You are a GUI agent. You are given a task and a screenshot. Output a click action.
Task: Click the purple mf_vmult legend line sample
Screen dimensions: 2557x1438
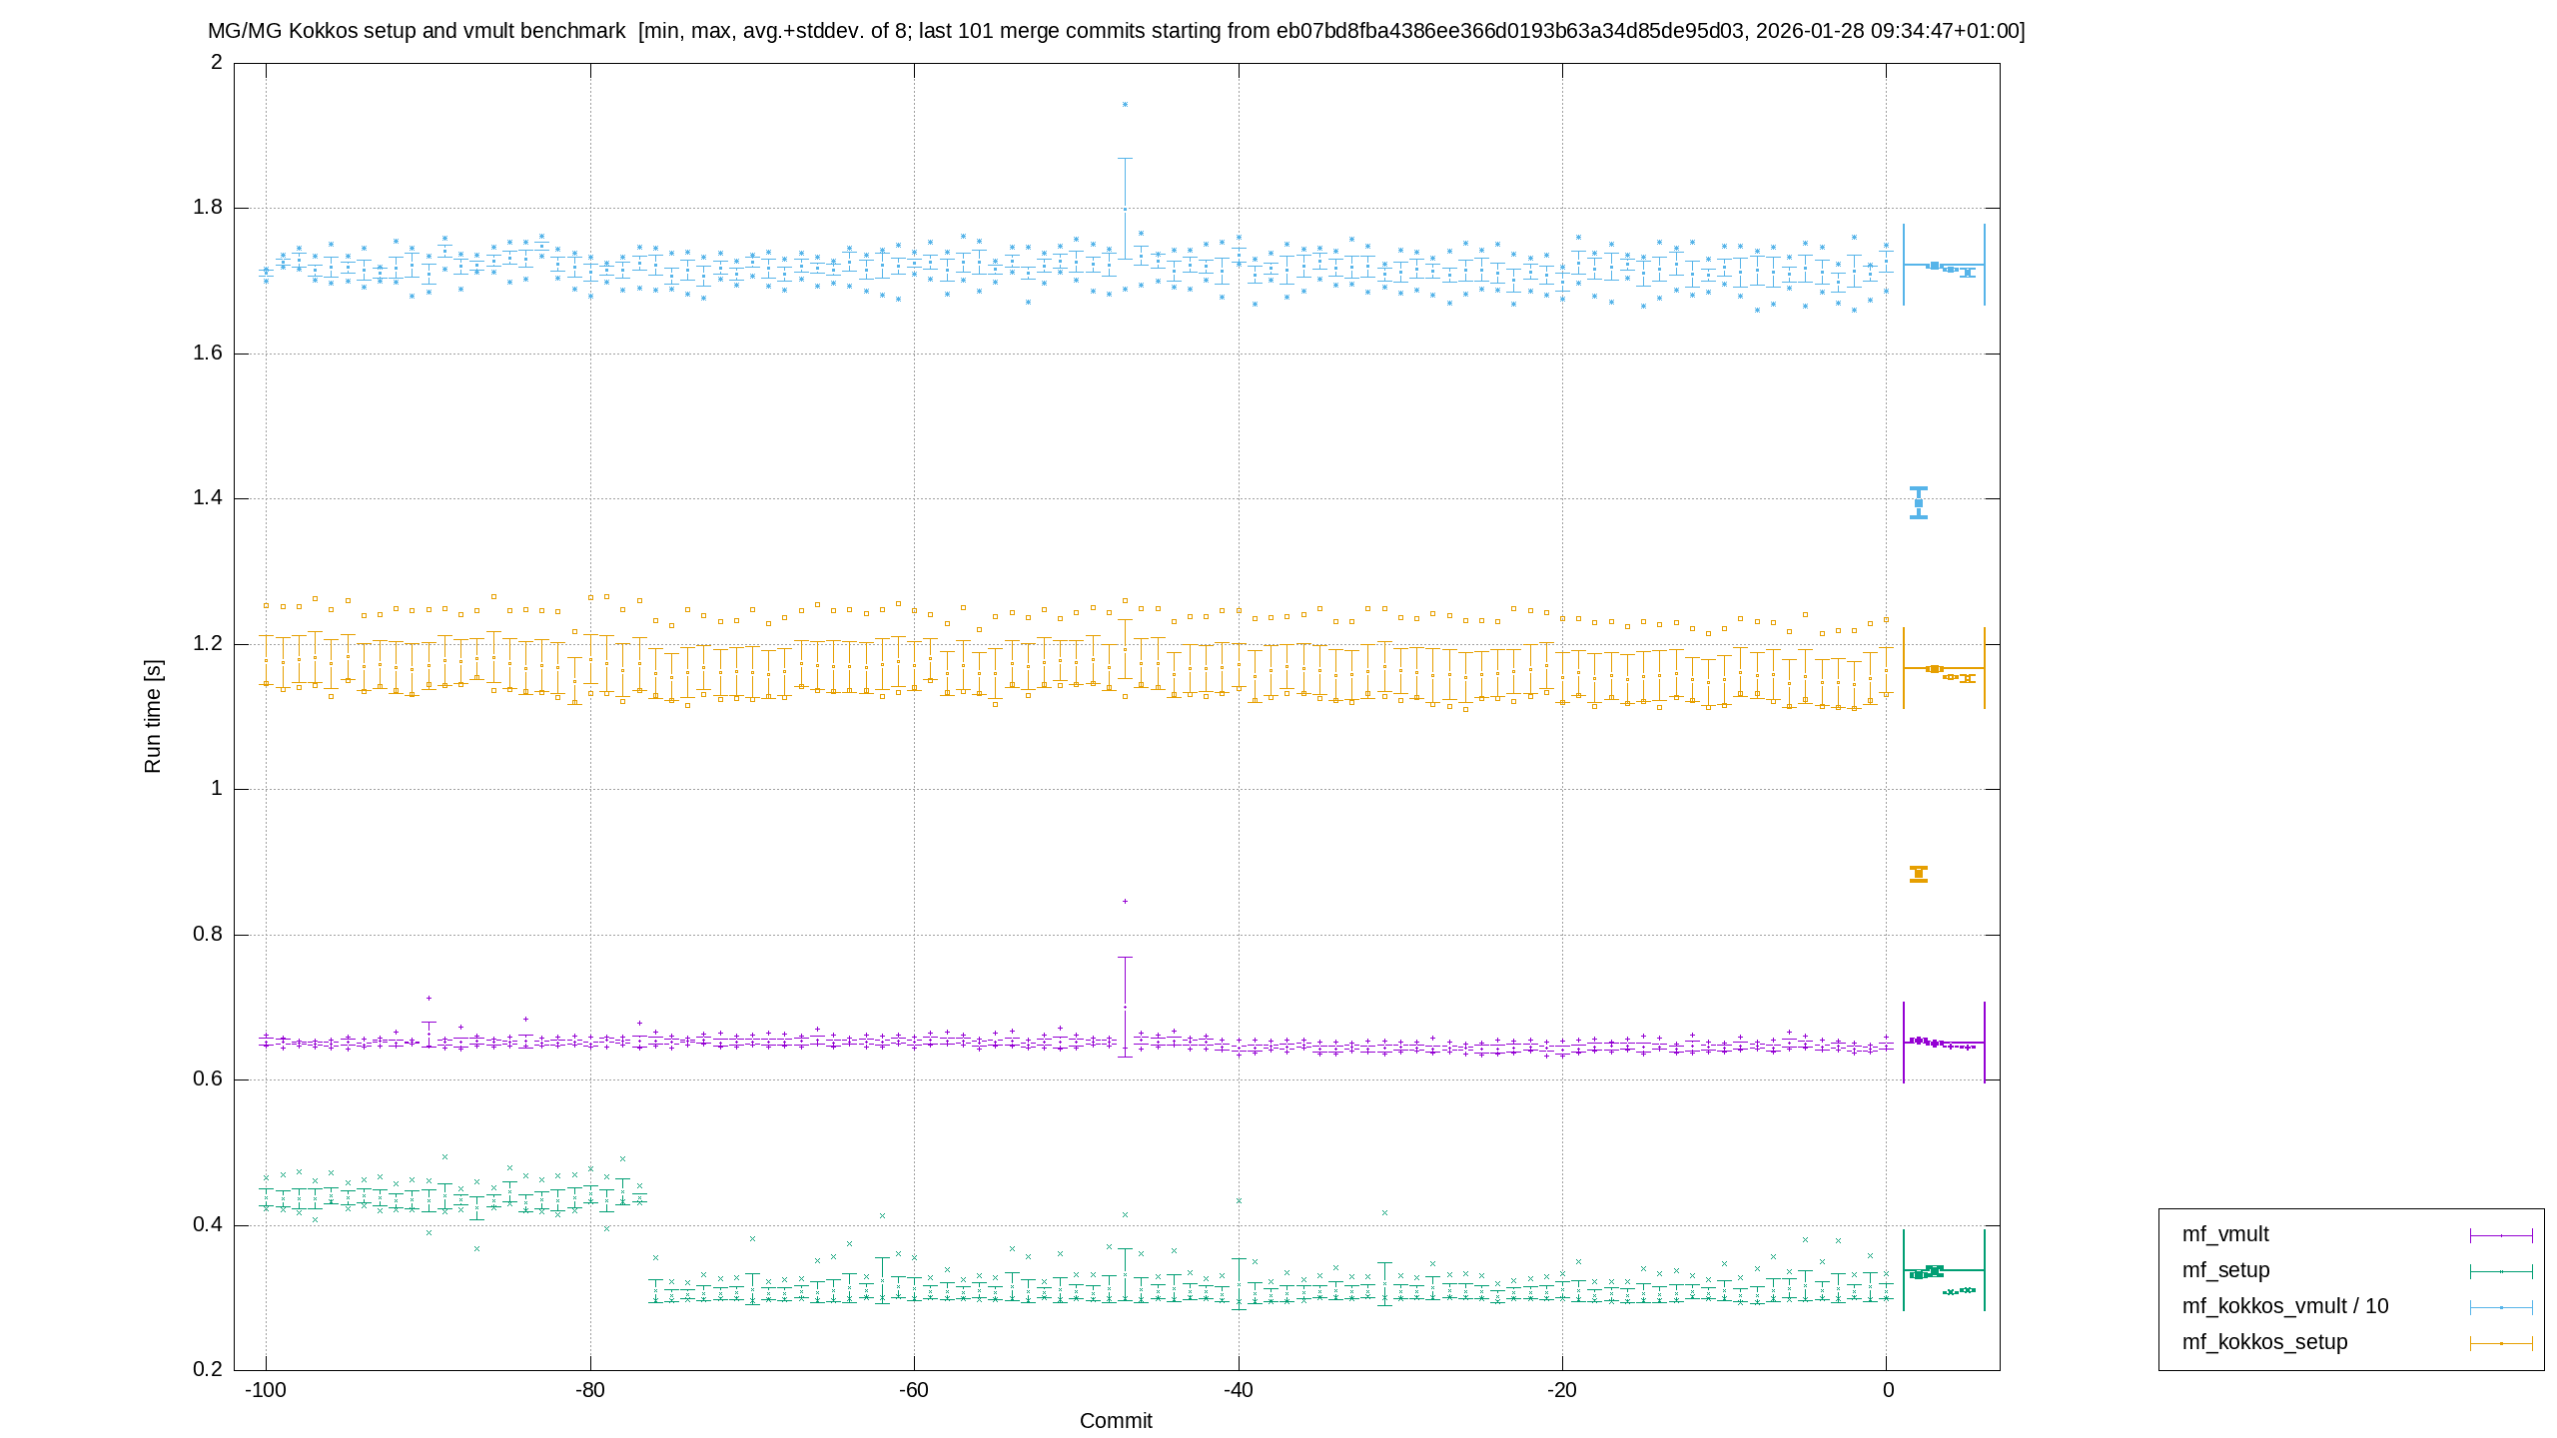pos(2501,1236)
